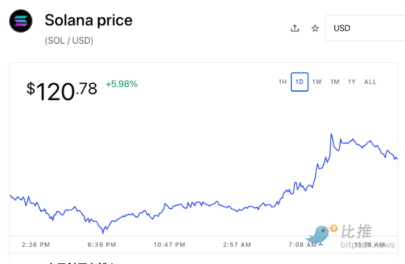Click the (SOL / USD) pair label
The height and width of the screenshot is (264, 405).
tap(69, 41)
